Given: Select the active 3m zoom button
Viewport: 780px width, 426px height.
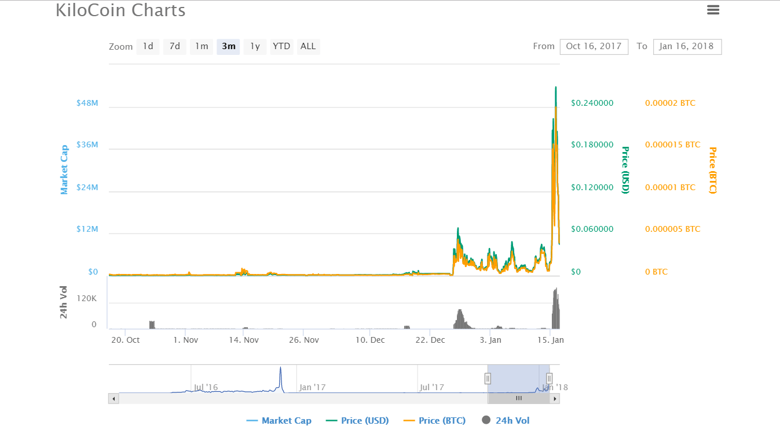Looking at the screenshot, I should pyautogui.click(x=228, y=46).
